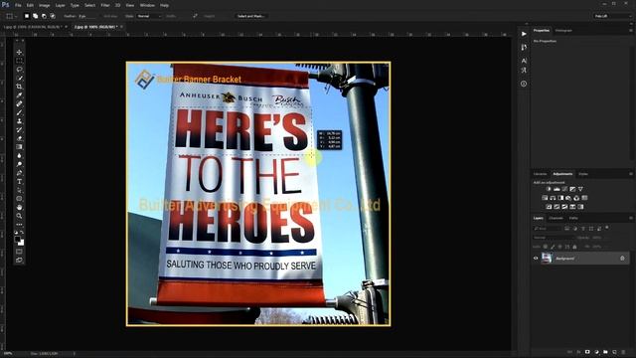Click the foreground color swatch
The width and height of the screenshot is (636, 358).
tap(17, 240)
